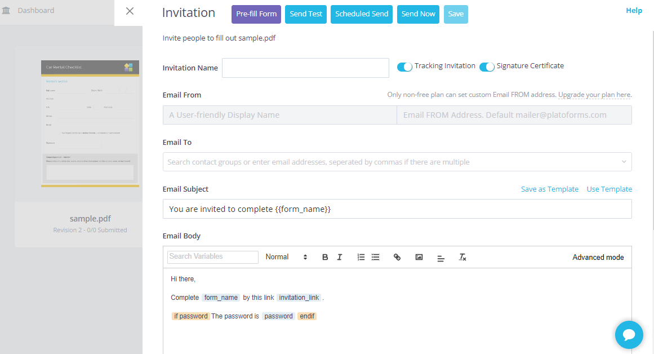Toggle bold formatting in email body
The width and height of the screenshot is (654, 354).
coord(325,257)
